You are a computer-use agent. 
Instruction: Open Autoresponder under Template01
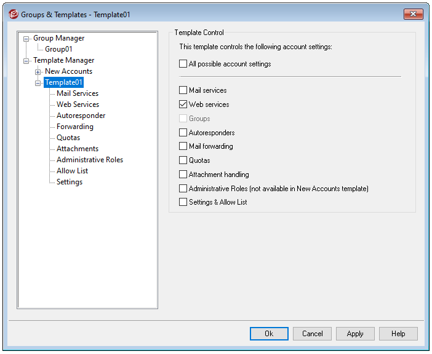click(x=81, y=116)
